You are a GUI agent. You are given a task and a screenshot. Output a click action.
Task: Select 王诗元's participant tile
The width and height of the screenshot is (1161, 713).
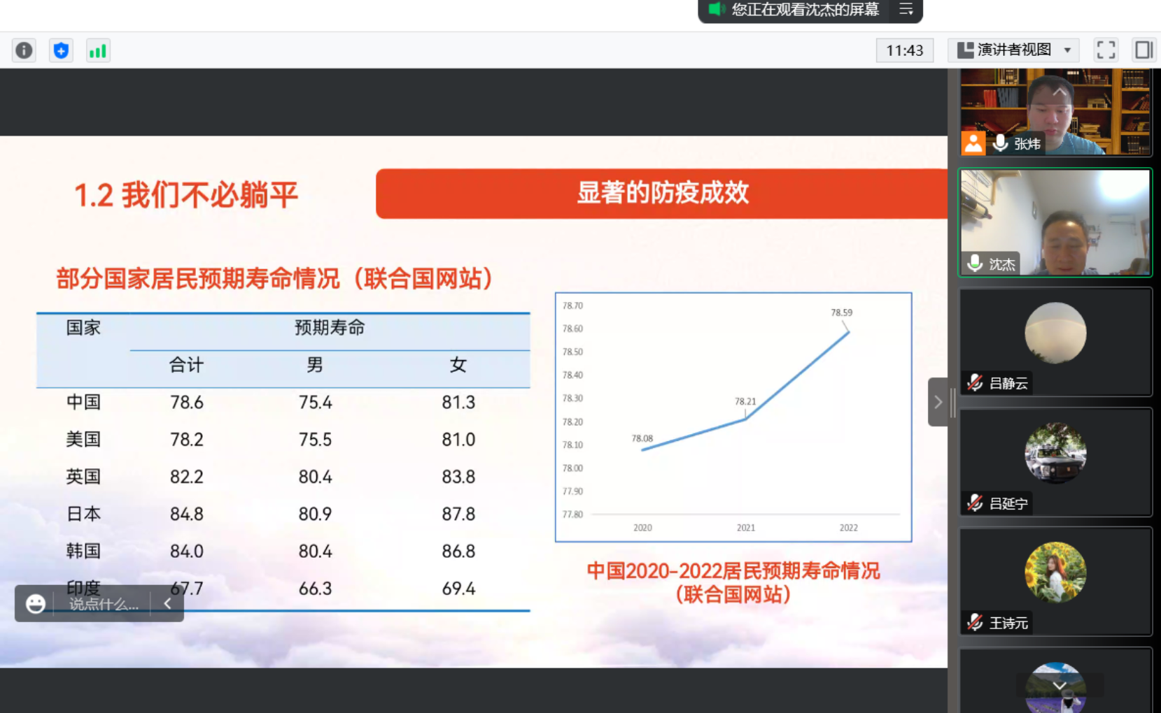tap(1055, 582)
